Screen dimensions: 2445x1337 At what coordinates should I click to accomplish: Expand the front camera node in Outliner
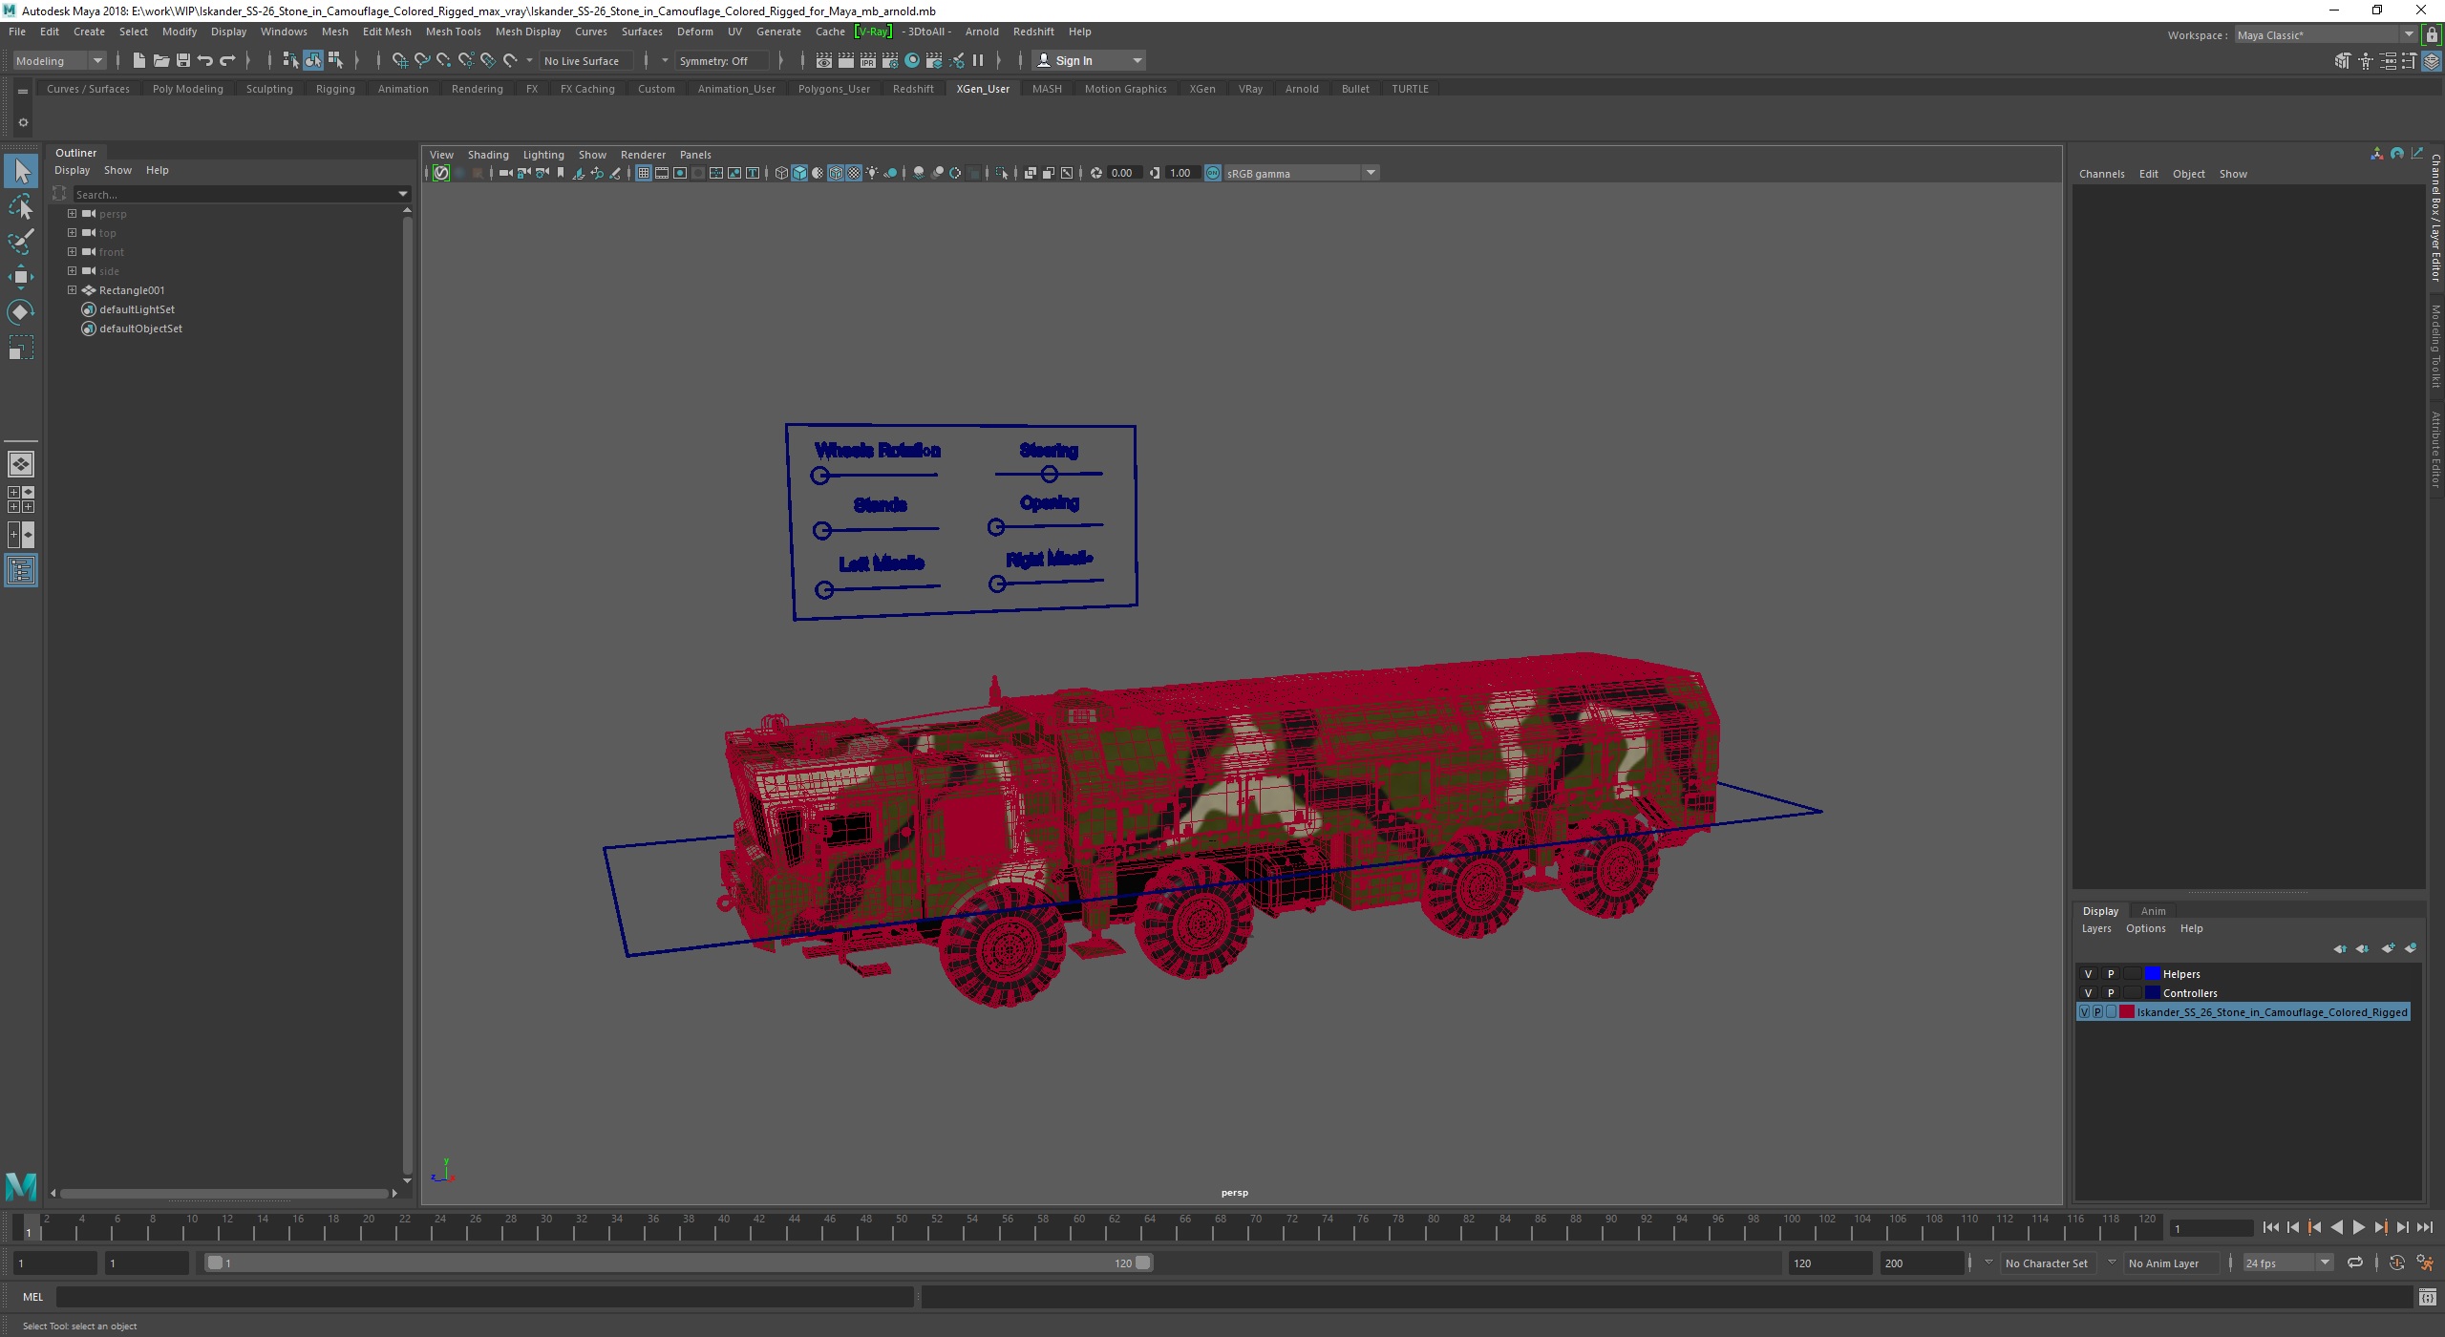click(72, 252)
